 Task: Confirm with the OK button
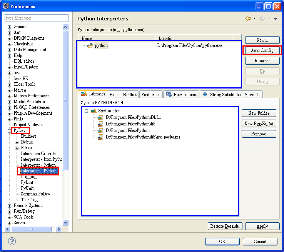click(222, 242)
